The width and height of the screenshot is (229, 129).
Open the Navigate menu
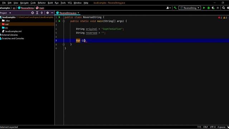[x=24, y=3]
